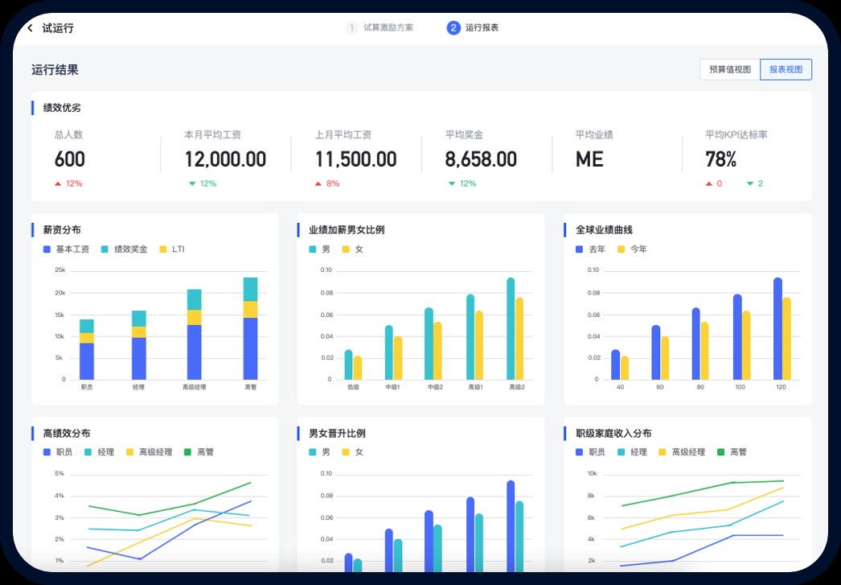Go to the 试算激励方案 step label
This screenshot has width=841, height=585.
pos(388,28)
